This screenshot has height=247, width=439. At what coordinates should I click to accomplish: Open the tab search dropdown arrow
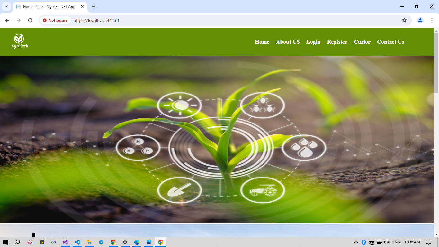[x=6, y=6]
